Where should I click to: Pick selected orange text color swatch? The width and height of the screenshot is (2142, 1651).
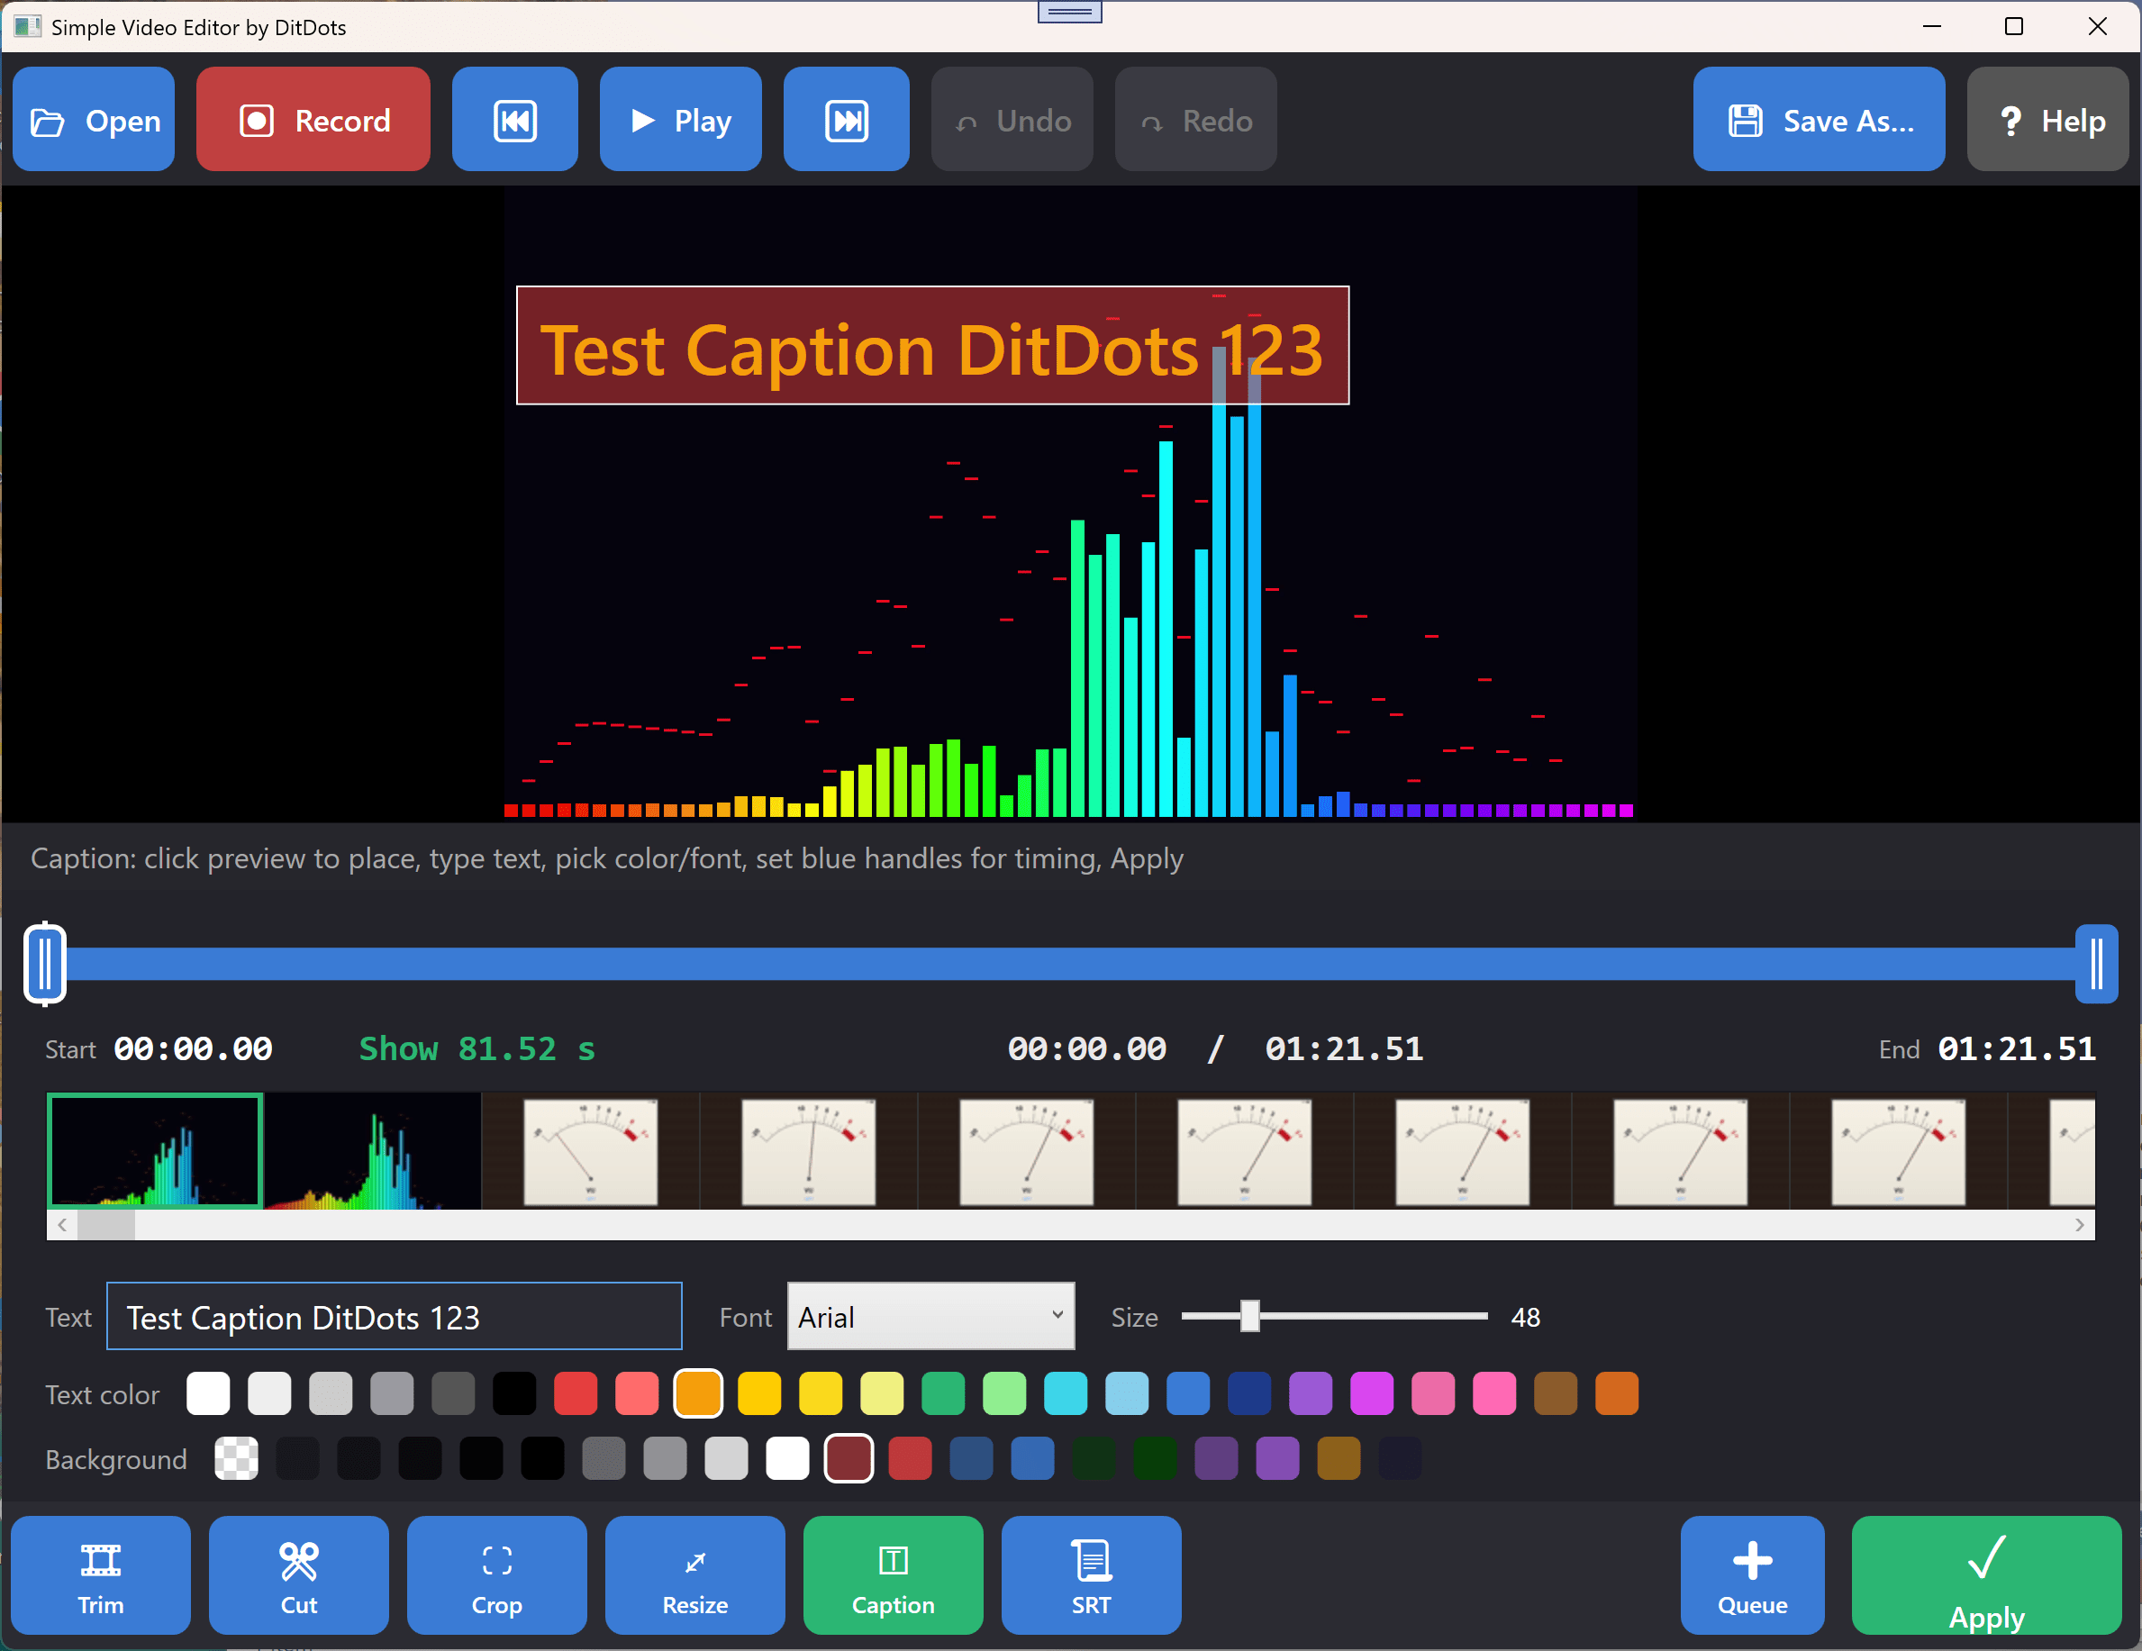coord(698,1394)
